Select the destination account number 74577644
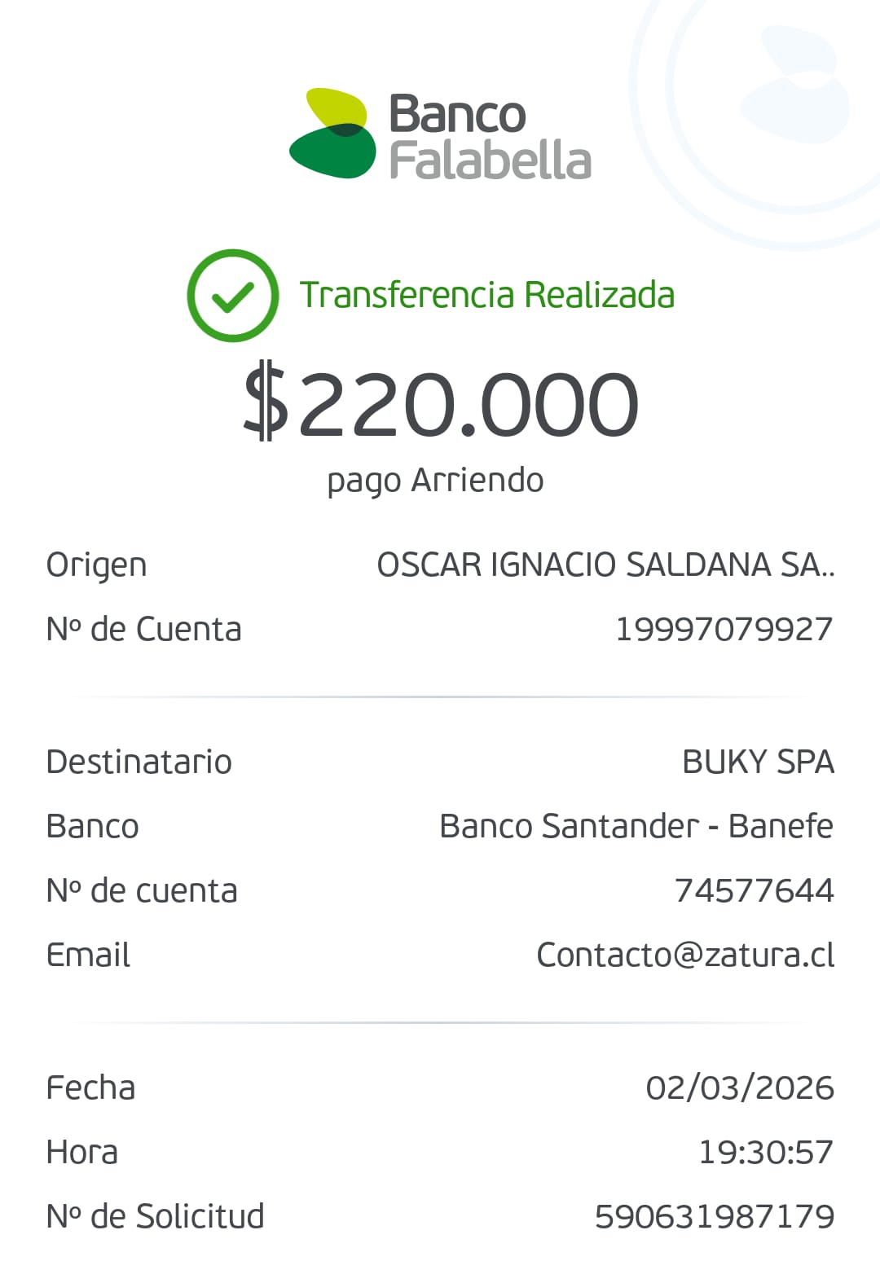Screen dimensions: 880x1283 [x=754, y=891]
